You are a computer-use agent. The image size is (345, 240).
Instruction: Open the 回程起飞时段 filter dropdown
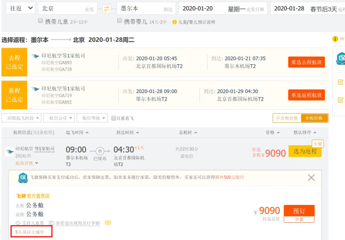(21, 118)
